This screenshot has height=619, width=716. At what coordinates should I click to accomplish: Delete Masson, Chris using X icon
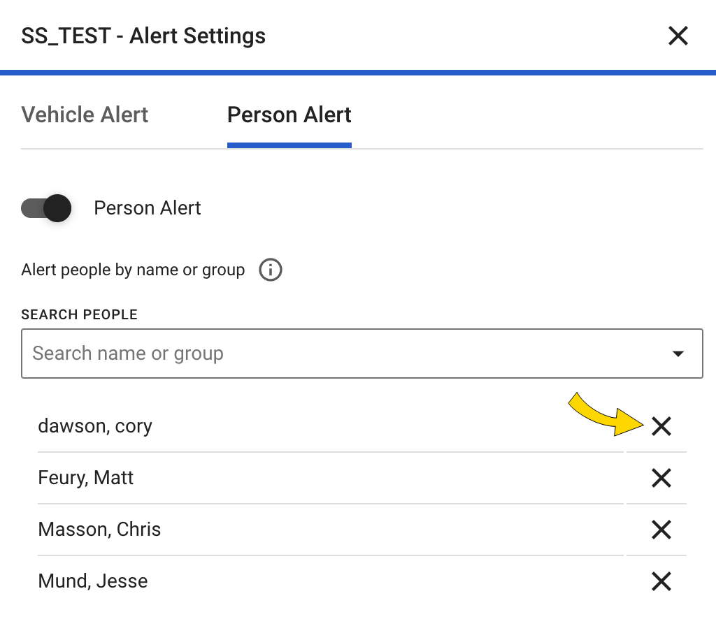coord(661,530)
